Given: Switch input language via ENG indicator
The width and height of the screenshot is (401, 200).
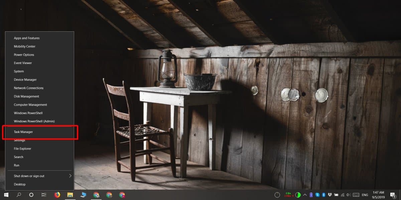Looking at the screenshot, I should point(365,195).
